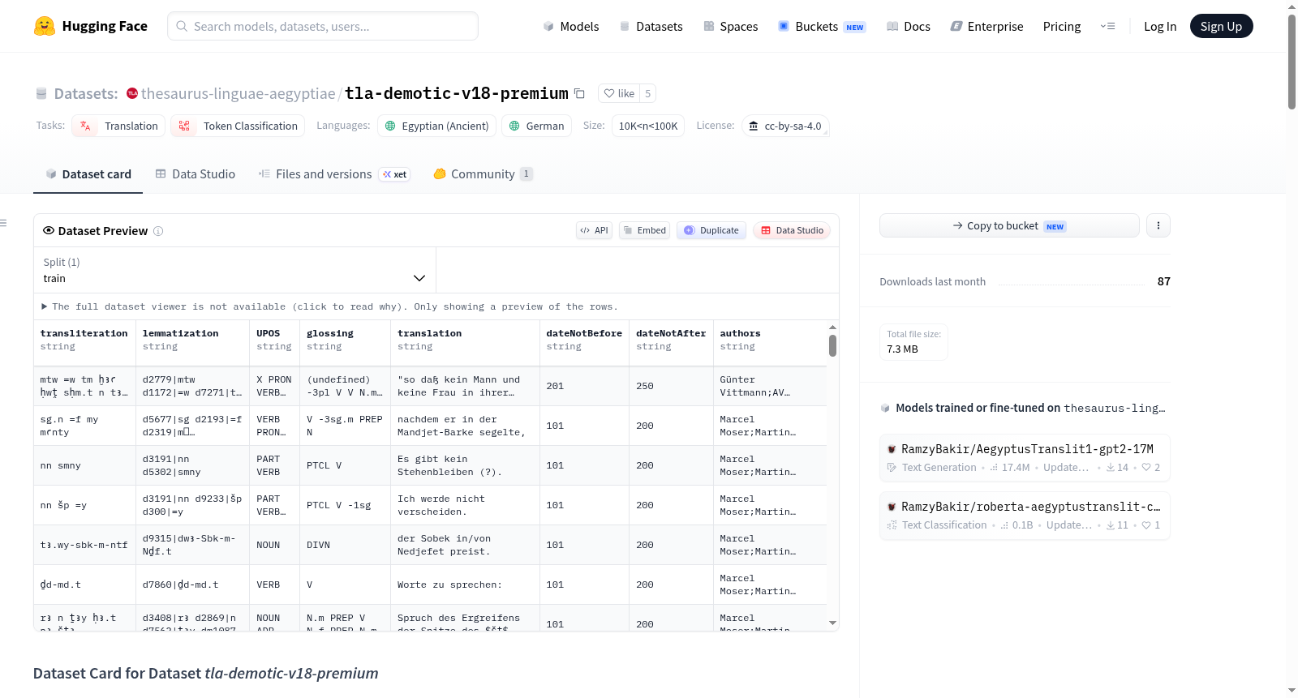
Task: Go to Models in the navigation
Action: tap(571, 26)
